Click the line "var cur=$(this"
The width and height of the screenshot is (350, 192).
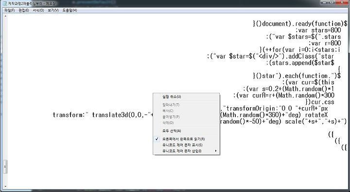pos(308,82)
